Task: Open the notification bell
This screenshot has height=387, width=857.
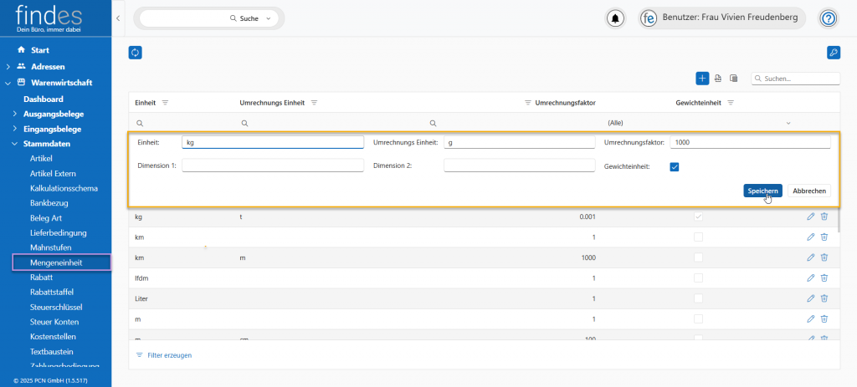Action: click(616, 18)
